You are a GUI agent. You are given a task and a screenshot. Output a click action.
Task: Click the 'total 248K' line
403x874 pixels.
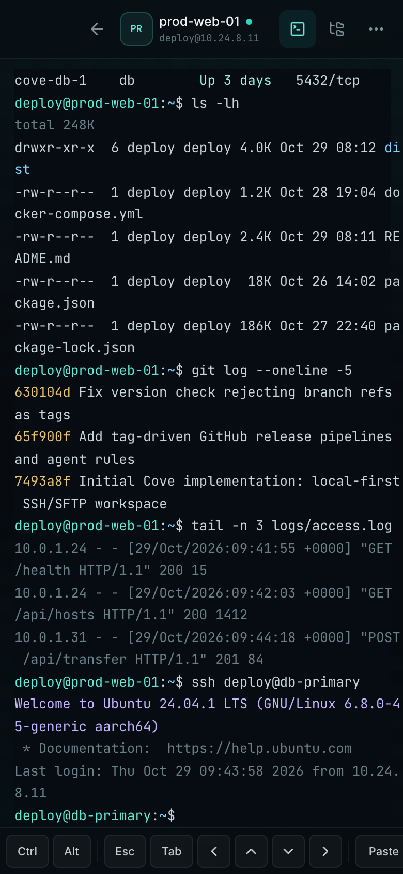point(55,125)
